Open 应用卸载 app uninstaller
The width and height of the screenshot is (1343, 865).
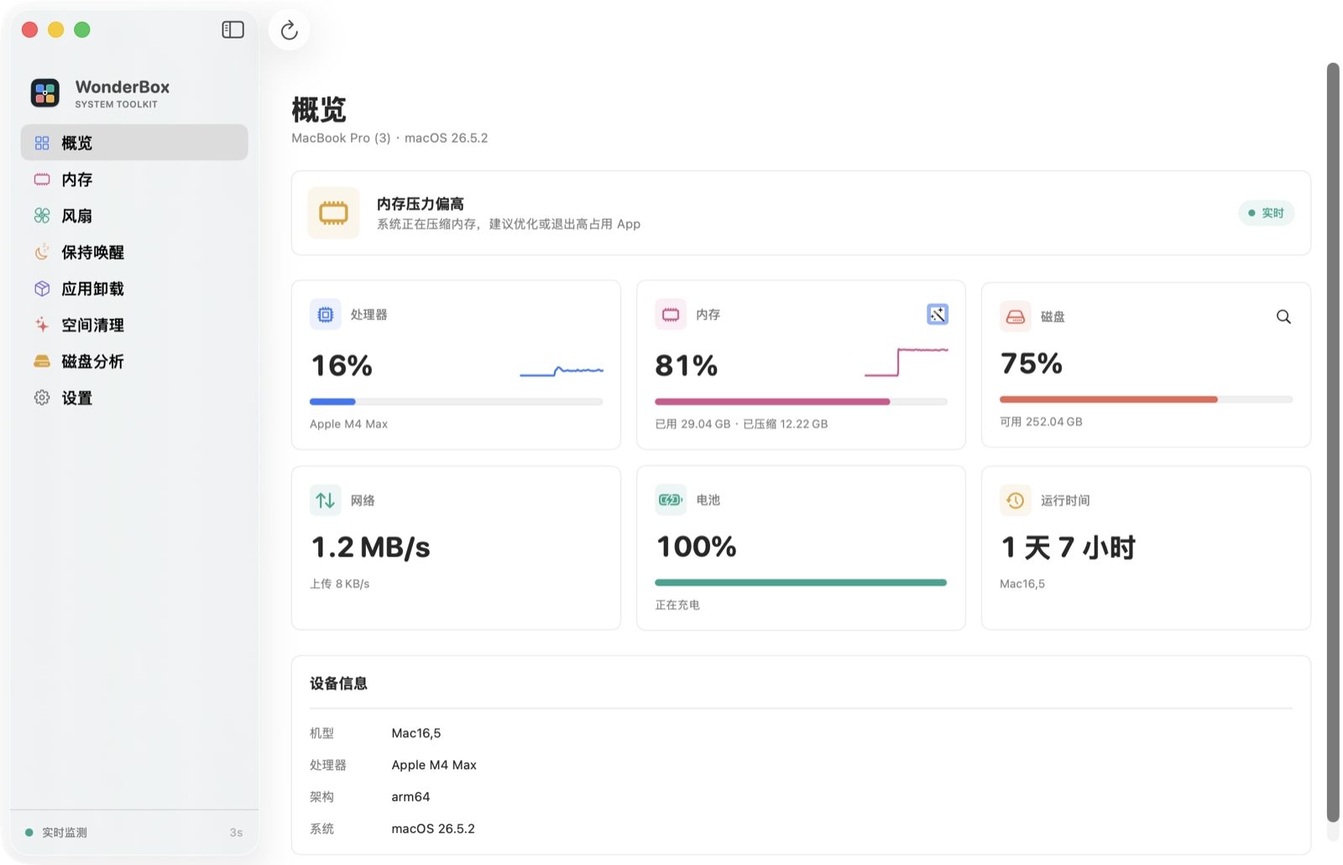click(134, 289)
